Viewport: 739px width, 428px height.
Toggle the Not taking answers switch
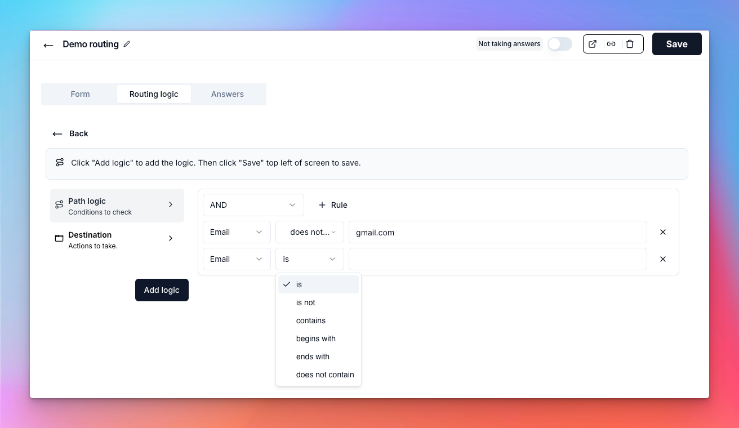pos(559,44)
